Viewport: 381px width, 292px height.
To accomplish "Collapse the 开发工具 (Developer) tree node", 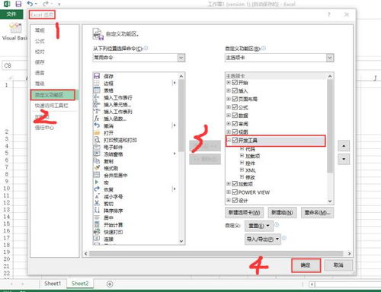I will [229, 140].
